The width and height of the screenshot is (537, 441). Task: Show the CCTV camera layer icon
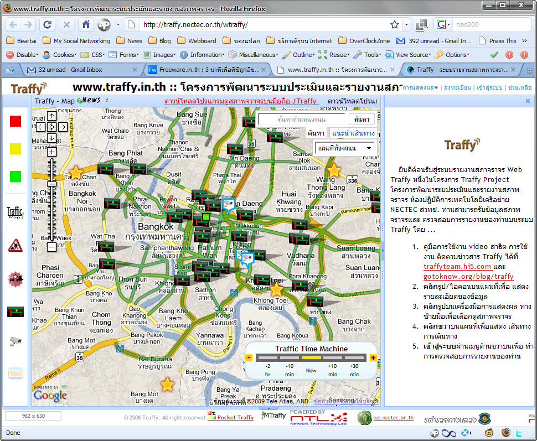[x=16, y=341]
